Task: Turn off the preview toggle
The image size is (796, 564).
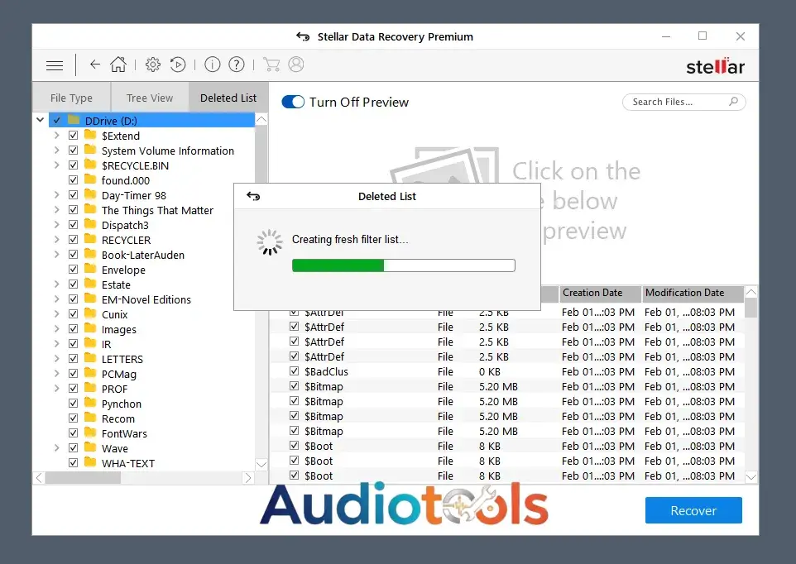Action: coord(294,102)
